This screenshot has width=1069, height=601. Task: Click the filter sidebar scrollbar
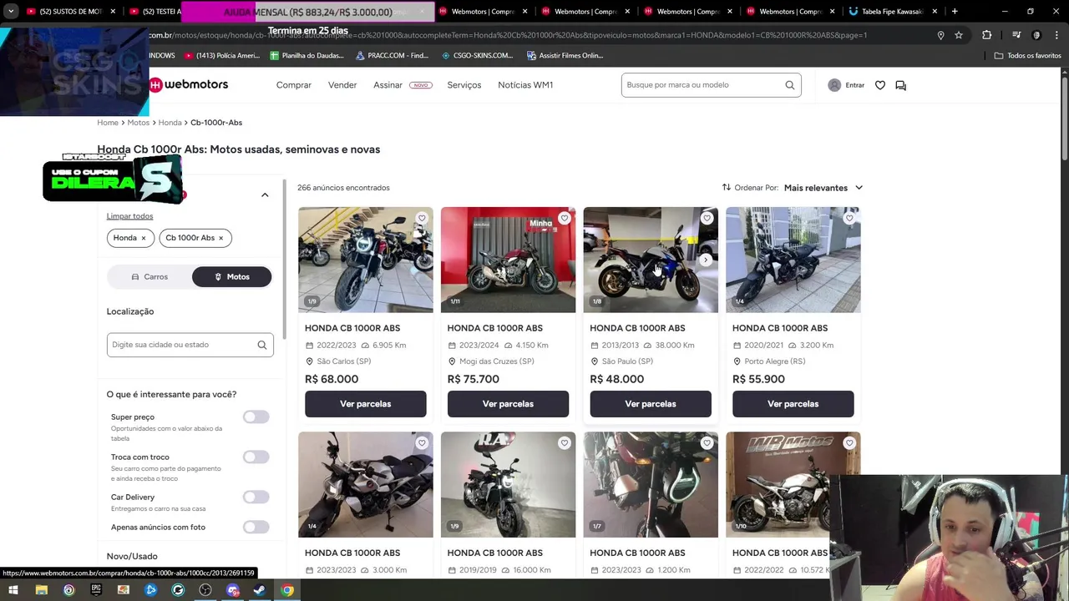[x=284, y=259]
